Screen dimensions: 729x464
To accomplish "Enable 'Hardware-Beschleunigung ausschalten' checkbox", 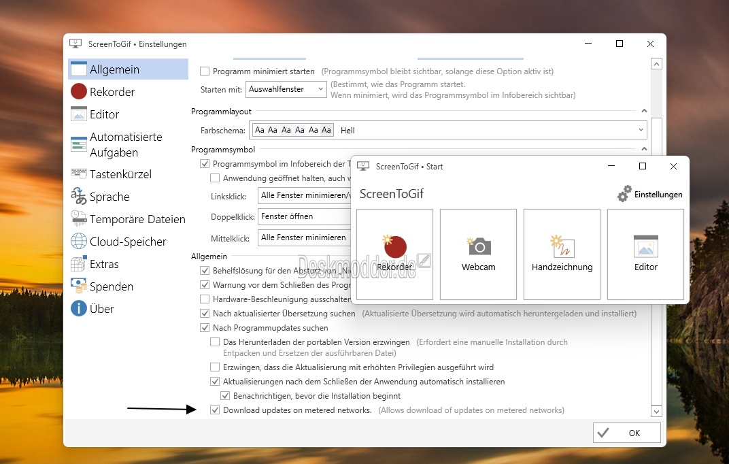I will click(205, 299).
